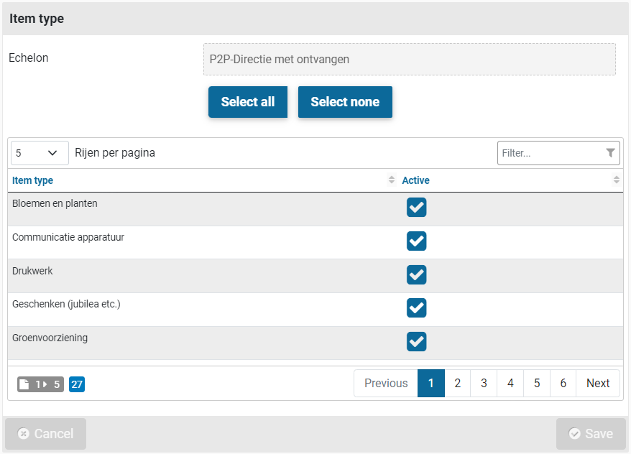Uncheck Active for Groenvoorziening
The width and height of the screenshot is (631, 454).
[x=417, y=341]
